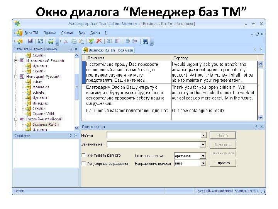278x209 pixels.
Task: Click the merge records toolbar icon
Action: pos(128,41)
